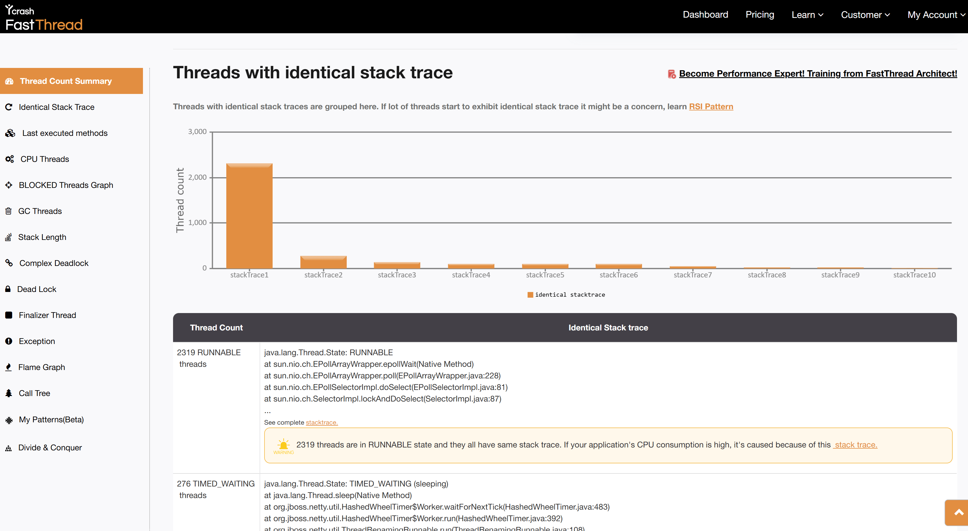Image resolution: width=968 pixels, height=531 pixels.
Task: Go to the Pricing page
Action: pos(759,15)
